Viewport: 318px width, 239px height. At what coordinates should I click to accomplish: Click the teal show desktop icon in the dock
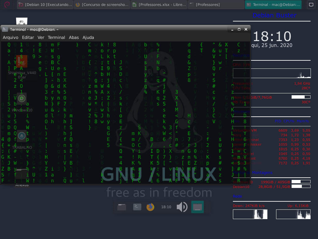coord(197,207)
